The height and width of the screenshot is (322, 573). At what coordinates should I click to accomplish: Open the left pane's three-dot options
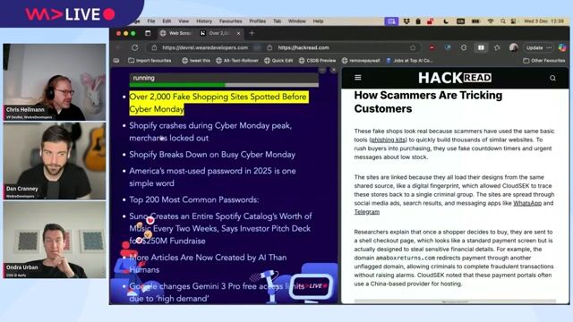point(322,70)
